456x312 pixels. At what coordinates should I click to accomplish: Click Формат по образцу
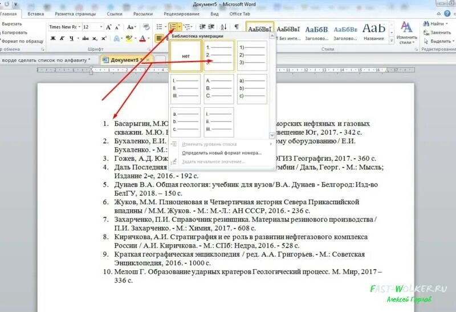point(22,41)
